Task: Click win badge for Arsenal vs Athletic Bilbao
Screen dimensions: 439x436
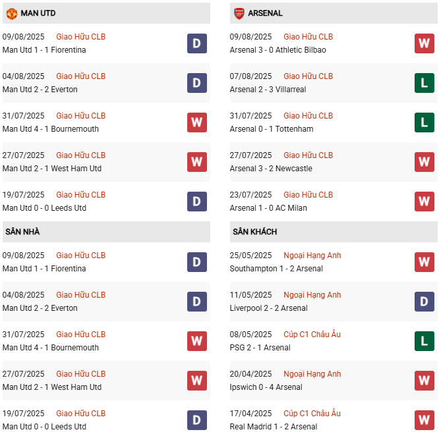Action: click(424, 43)
